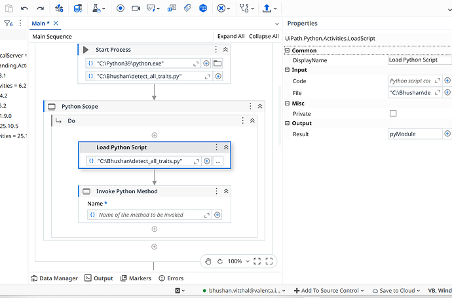The height and width of the screenshot is (298, 452).
Task: Click Expand All in designer
Action: pyautogui.click(x=231, y=36)
